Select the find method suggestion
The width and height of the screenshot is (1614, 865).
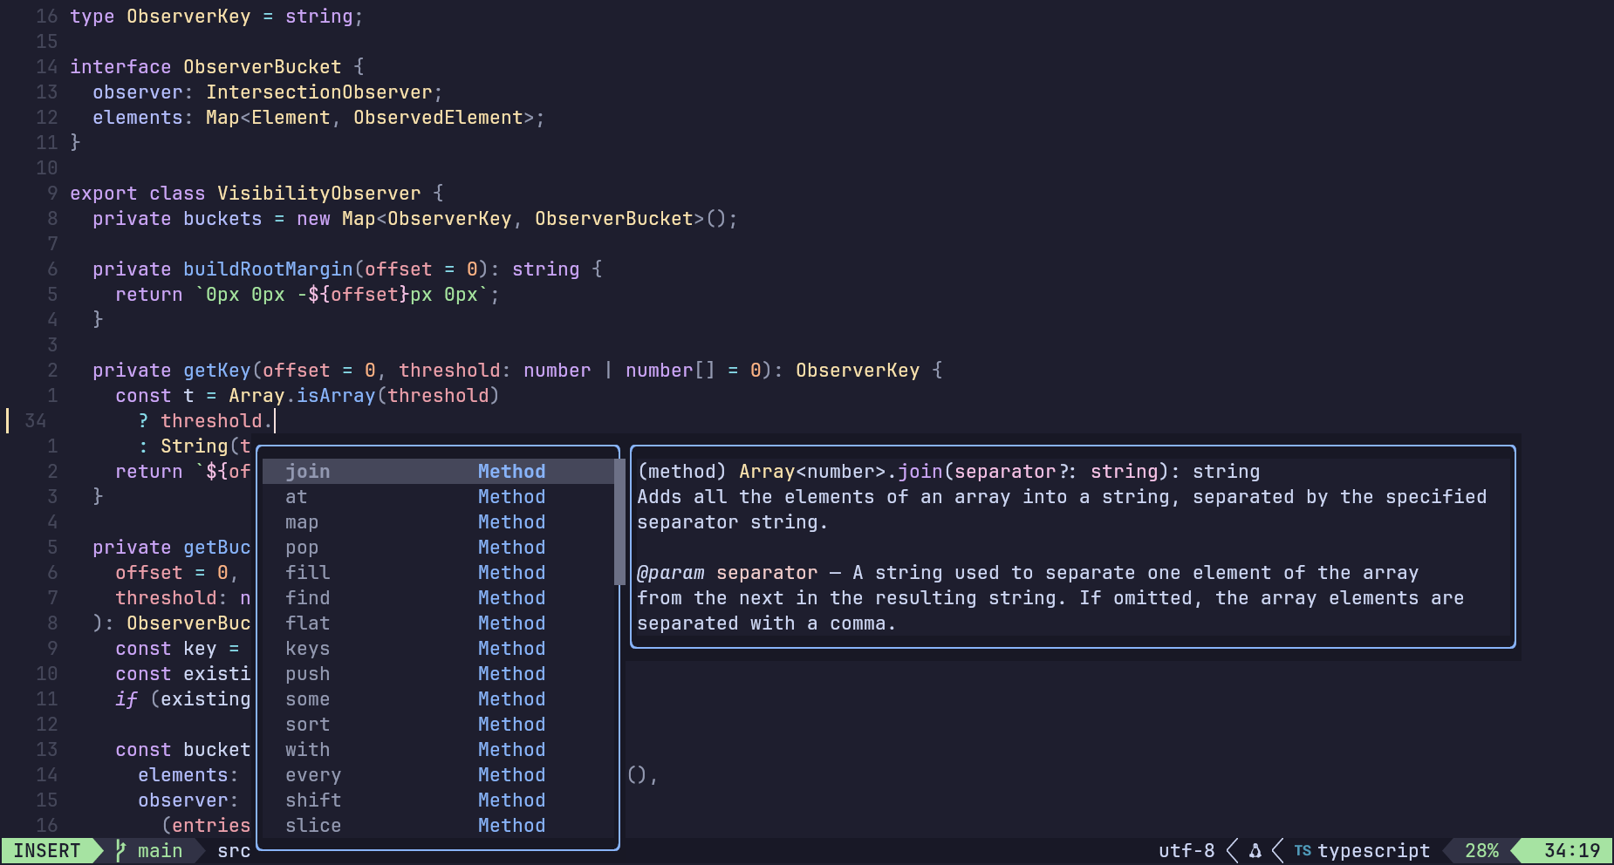308,598
